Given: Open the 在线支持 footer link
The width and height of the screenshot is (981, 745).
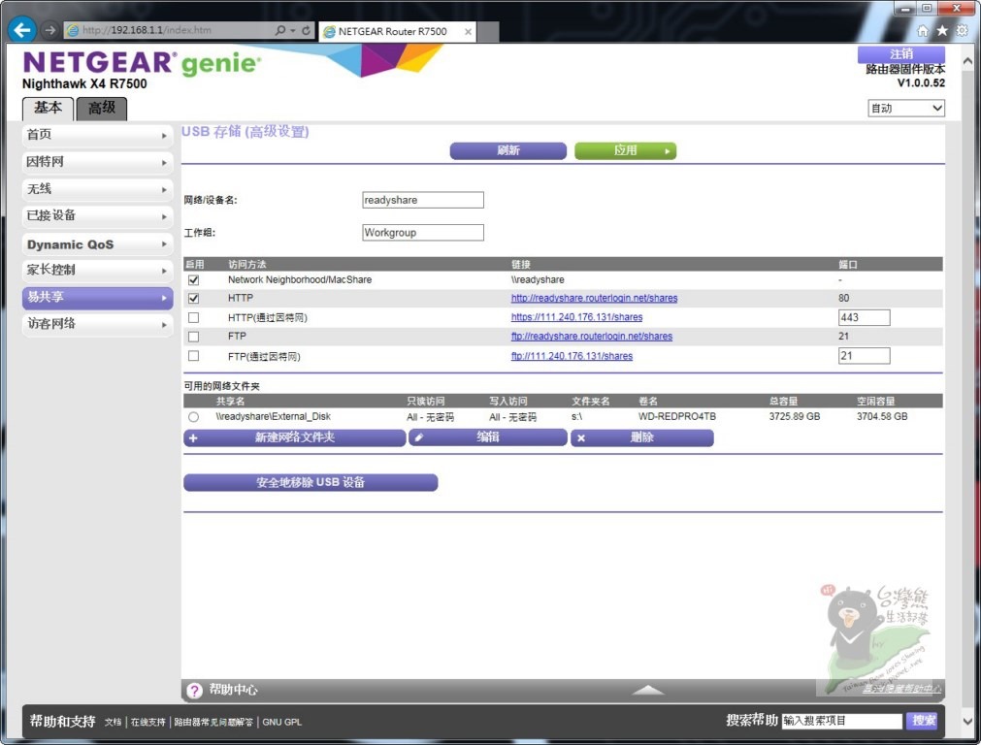Looking at the screenshot, I should (147, 722).
